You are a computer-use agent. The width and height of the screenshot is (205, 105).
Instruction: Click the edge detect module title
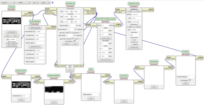tap(124, 76)
